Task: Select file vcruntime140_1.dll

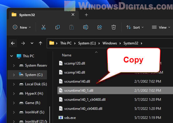Action: coord(115,91)
